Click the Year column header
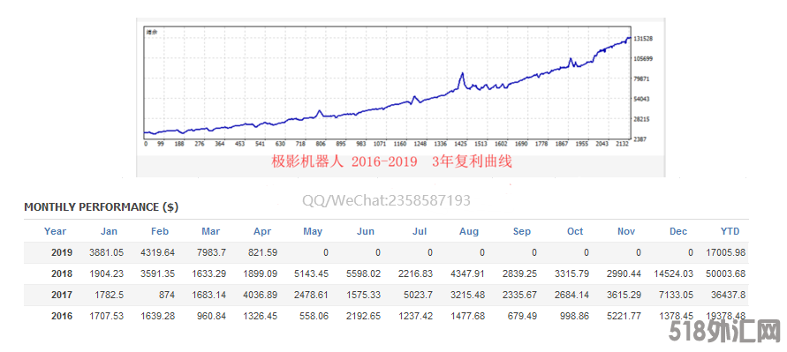 pyautogui.click(x=56, y=231)
